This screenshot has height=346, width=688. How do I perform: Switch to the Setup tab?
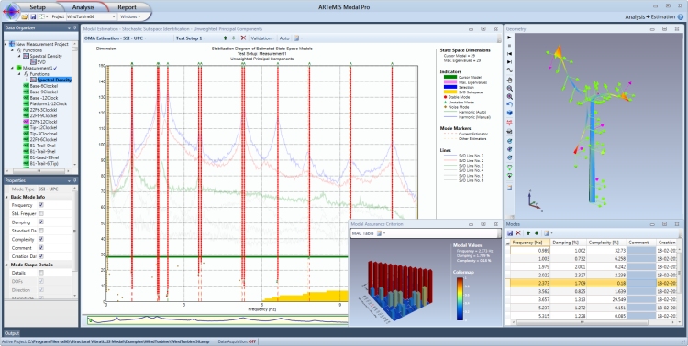tap(38, 7)
